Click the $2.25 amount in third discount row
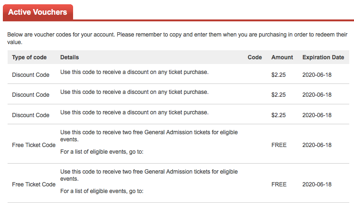Viewport: 354px width, 203px height. coord(279,115)
